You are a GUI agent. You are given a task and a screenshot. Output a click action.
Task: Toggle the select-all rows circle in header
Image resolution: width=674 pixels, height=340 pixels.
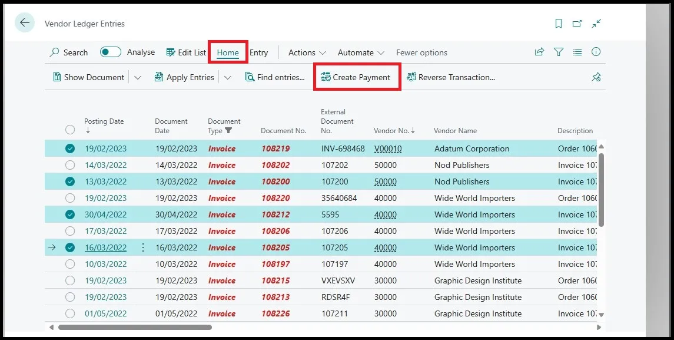(70, 130)
